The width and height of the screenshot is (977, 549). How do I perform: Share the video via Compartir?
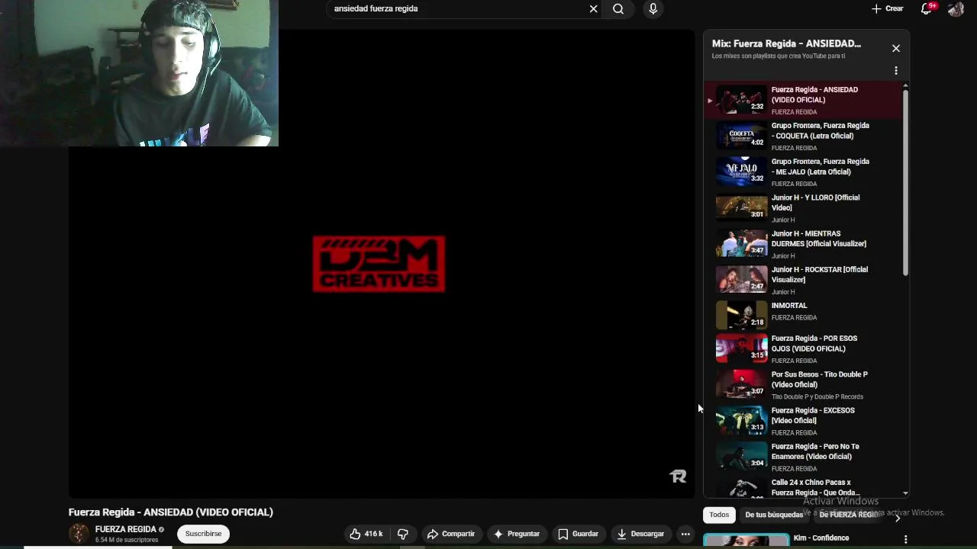click(x=450, y=534)
